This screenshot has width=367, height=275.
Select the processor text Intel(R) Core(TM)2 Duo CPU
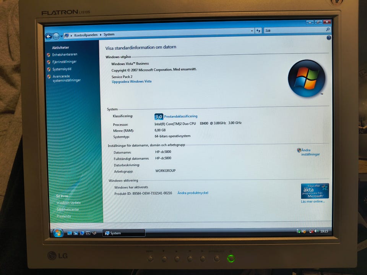click(x=175, y=124)
